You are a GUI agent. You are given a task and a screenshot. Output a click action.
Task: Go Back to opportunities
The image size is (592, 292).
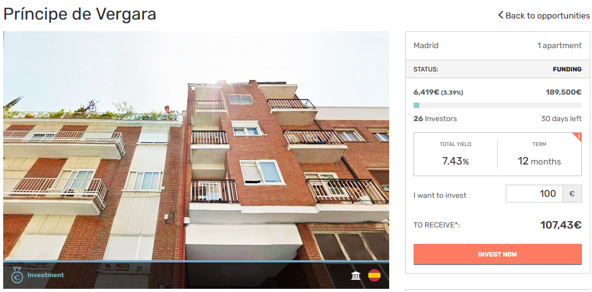pos(544,15)
